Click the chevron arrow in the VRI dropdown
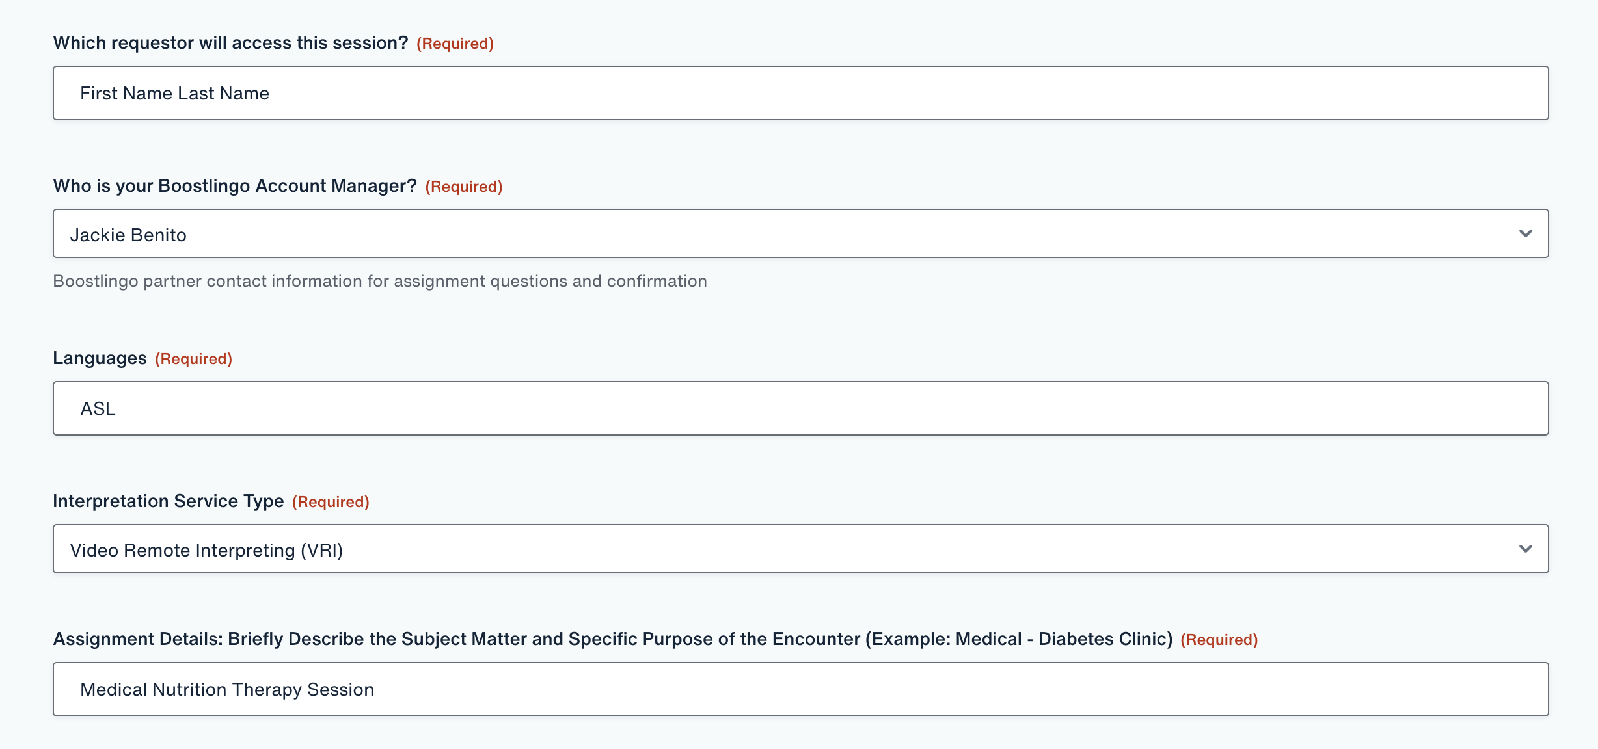The height and width of the screenshot is (749, 1598). coord(1525,549)
